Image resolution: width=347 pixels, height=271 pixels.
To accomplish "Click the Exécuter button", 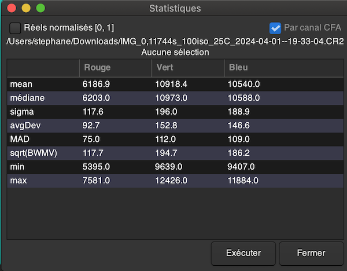I will 243,253.
